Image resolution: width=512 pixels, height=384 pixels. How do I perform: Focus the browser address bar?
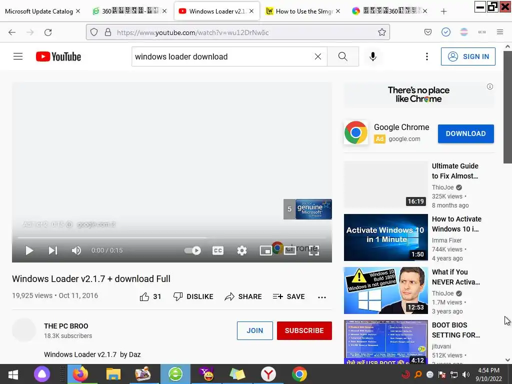237,32
